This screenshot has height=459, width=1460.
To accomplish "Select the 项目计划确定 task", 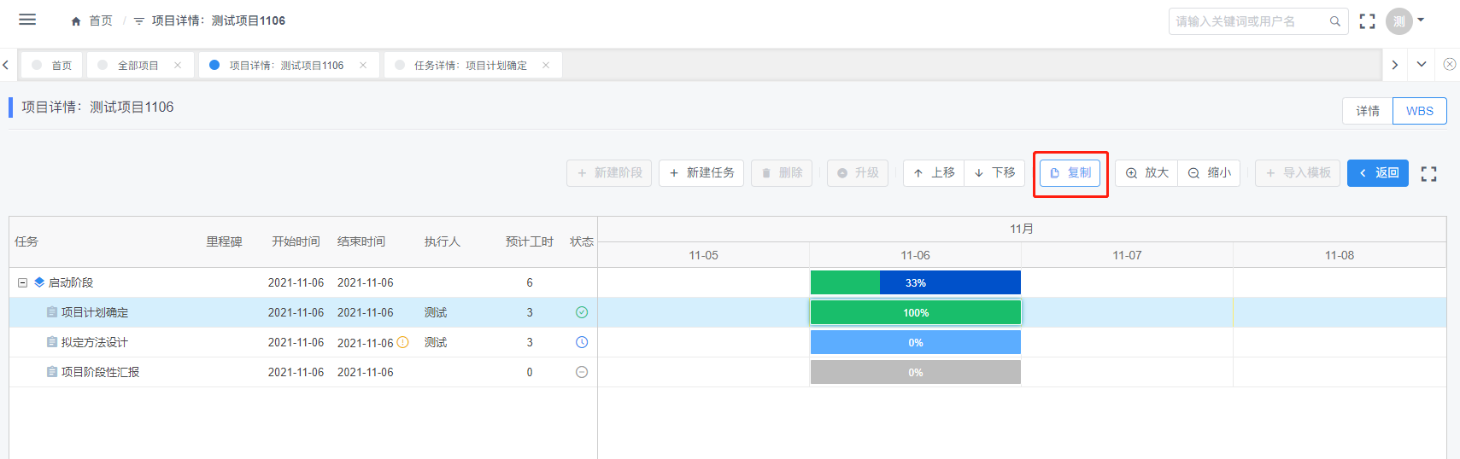I will coord(95,312).
